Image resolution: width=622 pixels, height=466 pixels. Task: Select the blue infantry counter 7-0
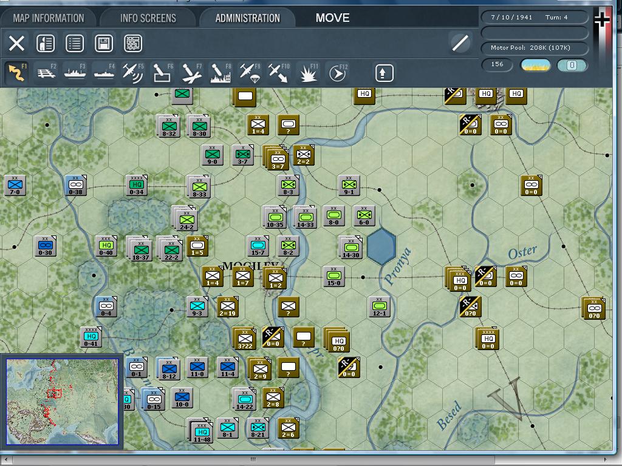pyautogui.click(x=15, y=185)
